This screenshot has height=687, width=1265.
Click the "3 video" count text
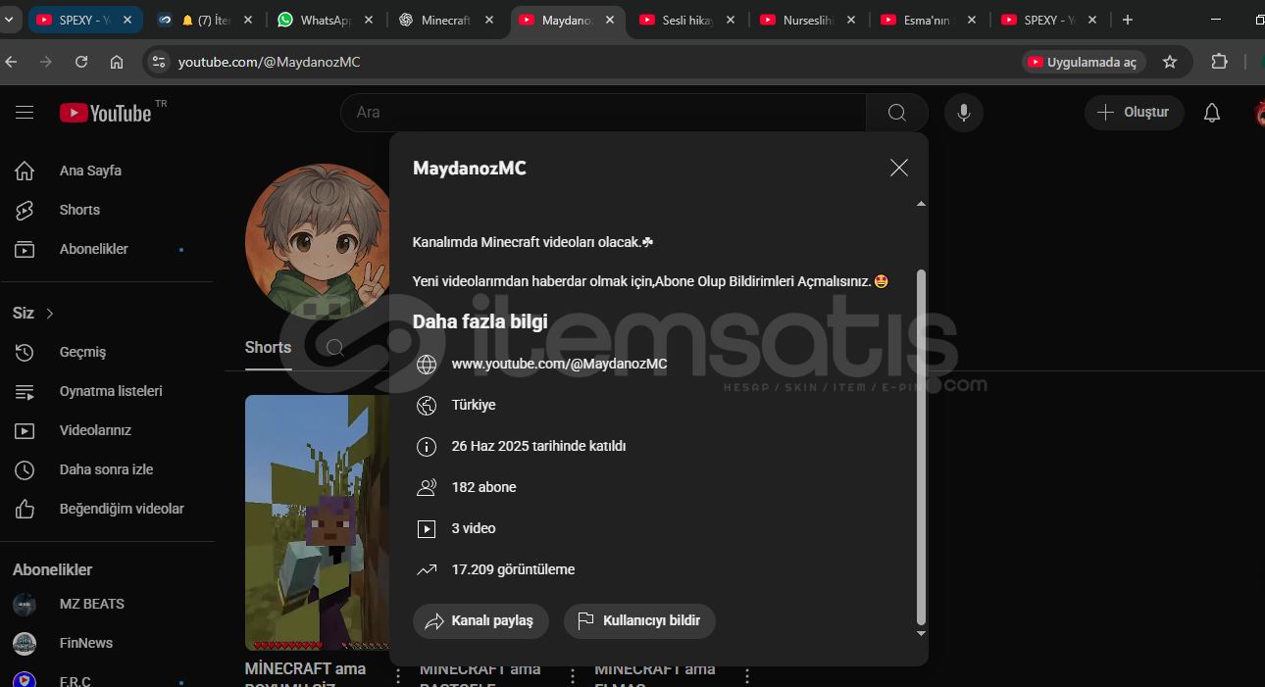(x=474, y=528)
